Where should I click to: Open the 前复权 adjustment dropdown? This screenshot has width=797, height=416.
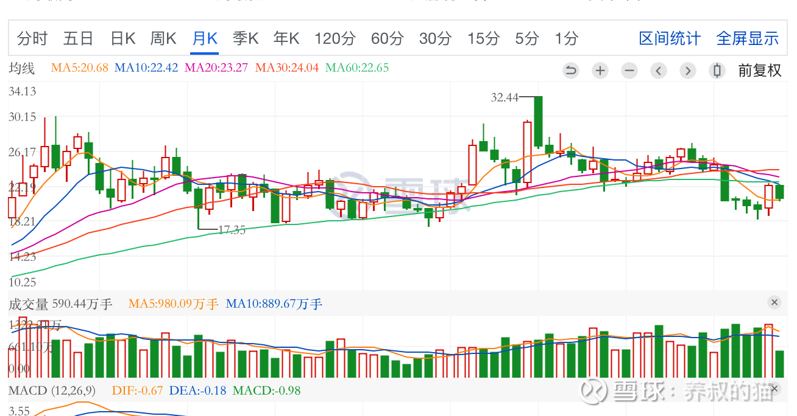point(759,71)
